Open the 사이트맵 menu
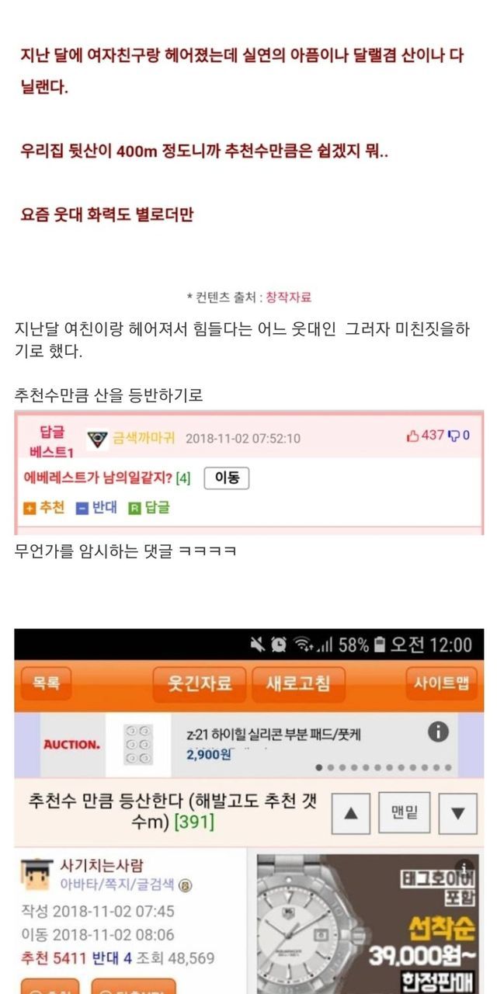497x994 pixels. coord(441,683)
